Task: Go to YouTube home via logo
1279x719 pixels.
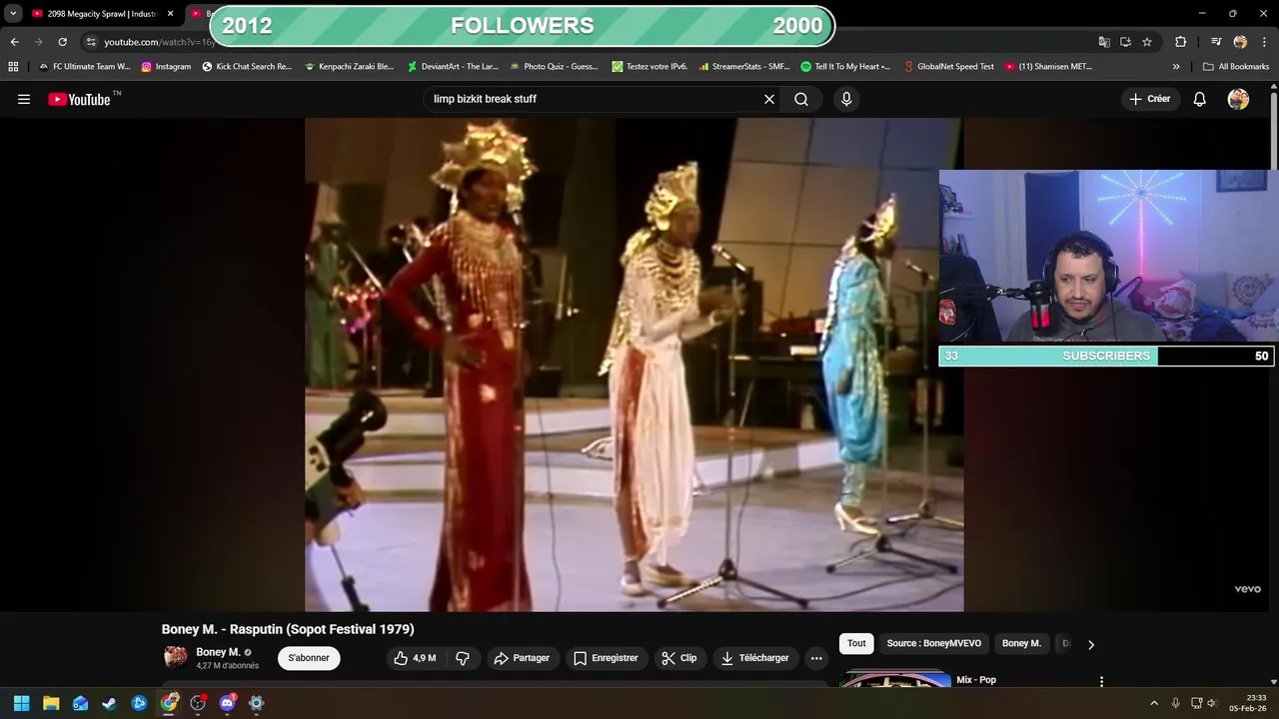Action: pos(79,99)
